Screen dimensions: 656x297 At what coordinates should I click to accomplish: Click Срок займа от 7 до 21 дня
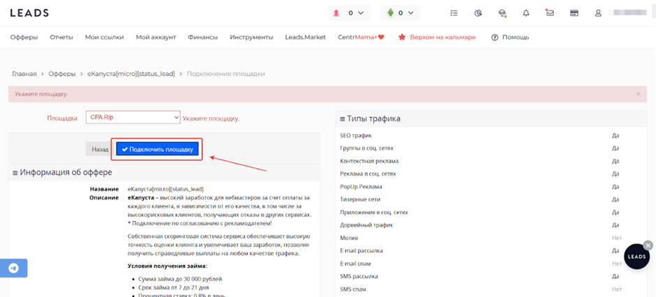[x=173, y=287]
